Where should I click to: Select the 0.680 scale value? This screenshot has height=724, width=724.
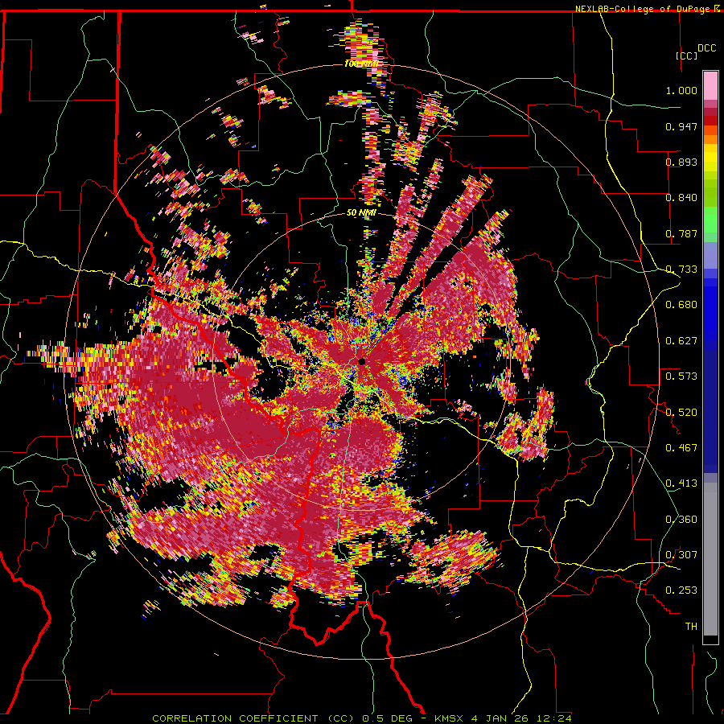(x=681, y=305)
